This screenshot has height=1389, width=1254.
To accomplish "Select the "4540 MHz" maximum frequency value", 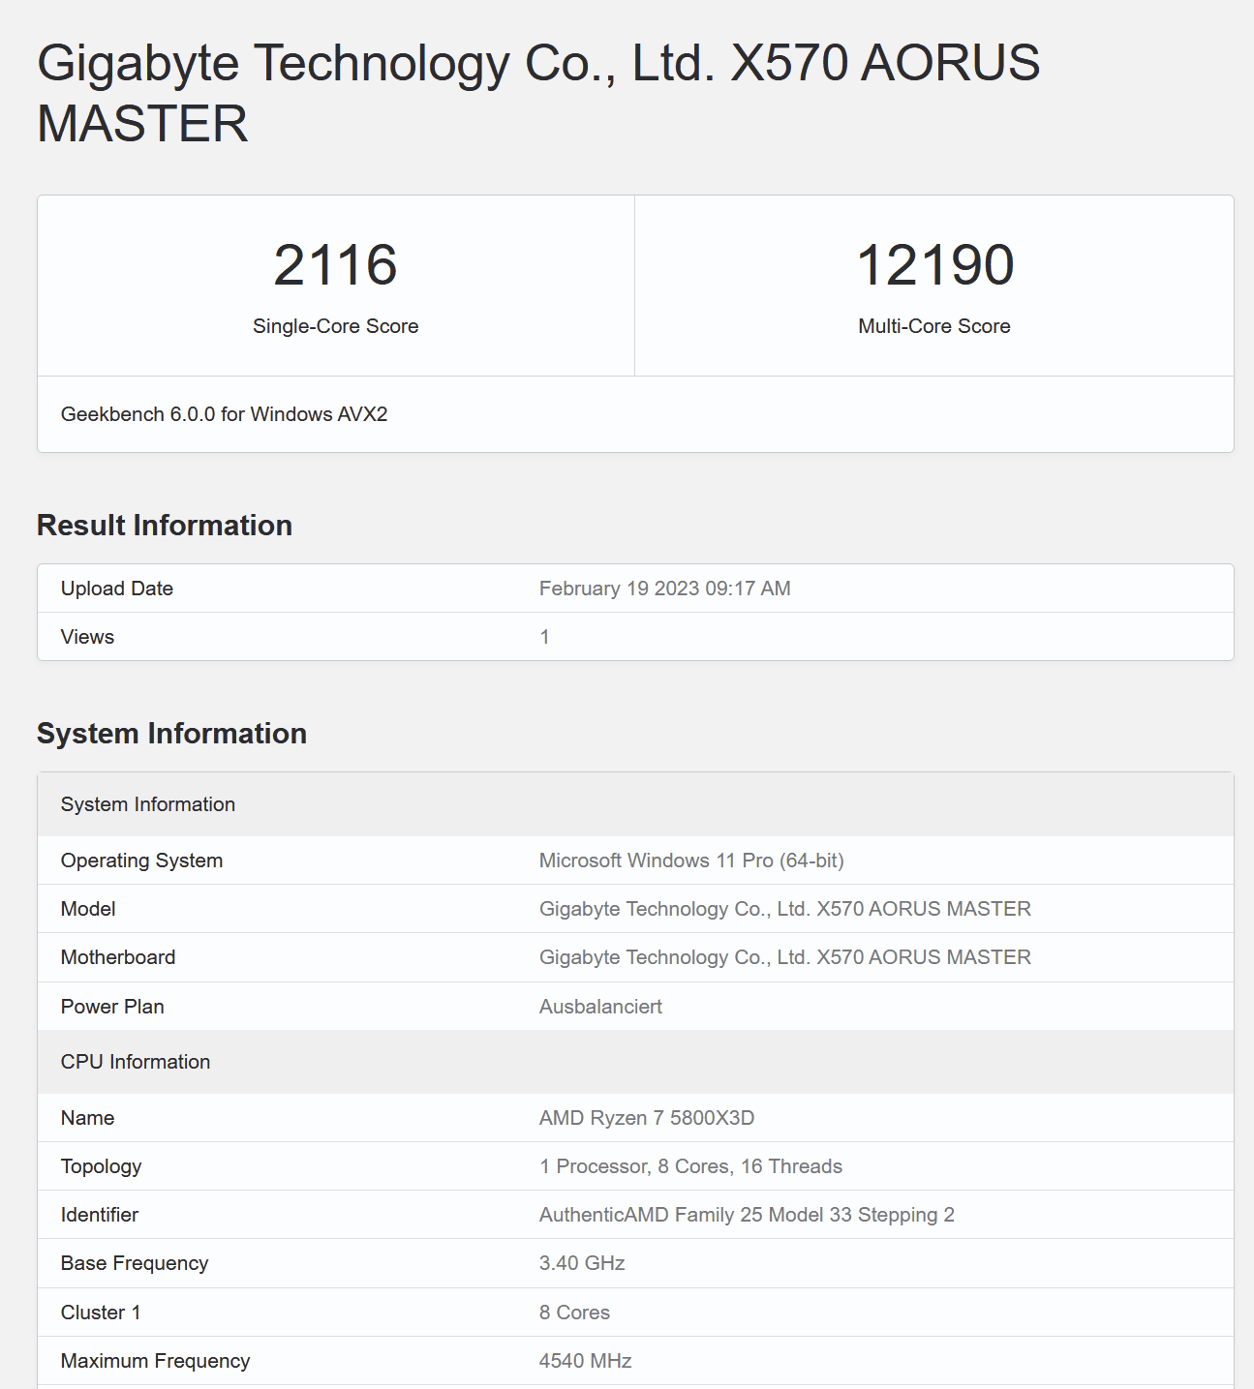I will (x=585, y=1361).
